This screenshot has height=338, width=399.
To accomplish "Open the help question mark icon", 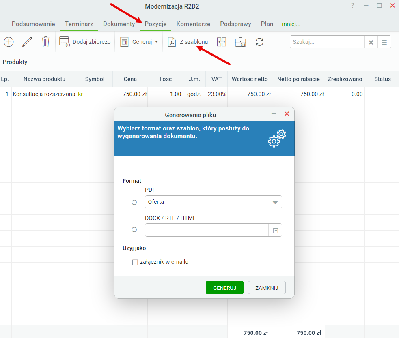I will pyautogui.click(x=353, y=5).
